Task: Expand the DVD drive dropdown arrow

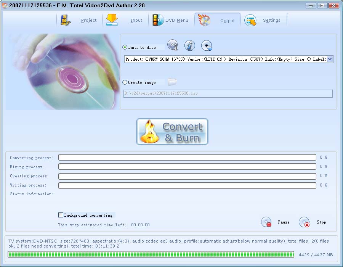Action: pyautogui.click(x=330, y=59)
